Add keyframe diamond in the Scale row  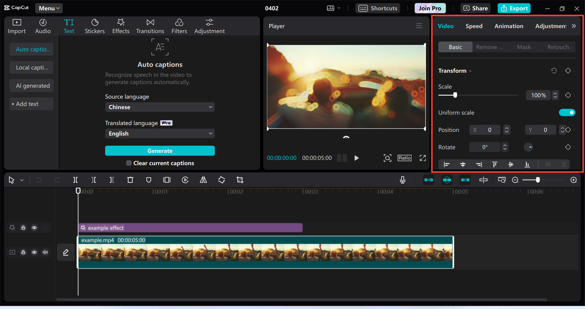pos(568,95)
